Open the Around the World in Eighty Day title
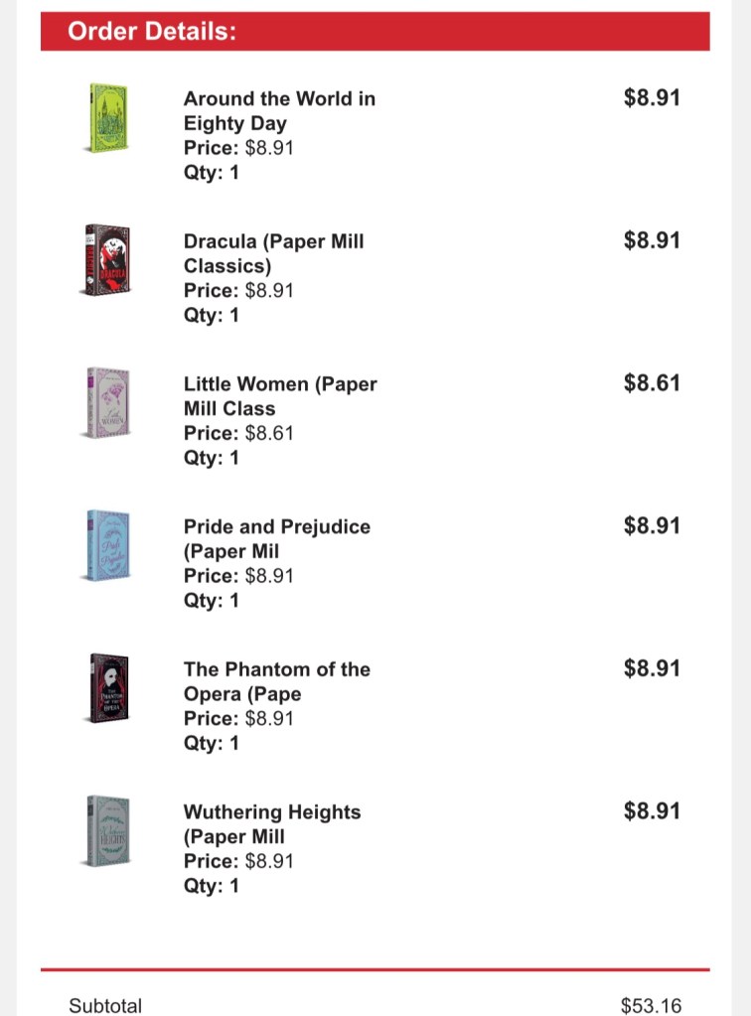Viewport: 751px width, 1016px height. 278,110
